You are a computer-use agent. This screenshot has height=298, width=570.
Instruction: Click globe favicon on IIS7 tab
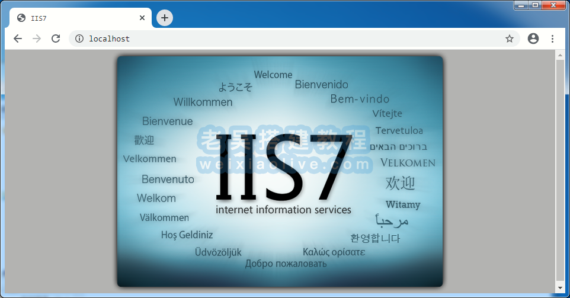pos(21,18)
